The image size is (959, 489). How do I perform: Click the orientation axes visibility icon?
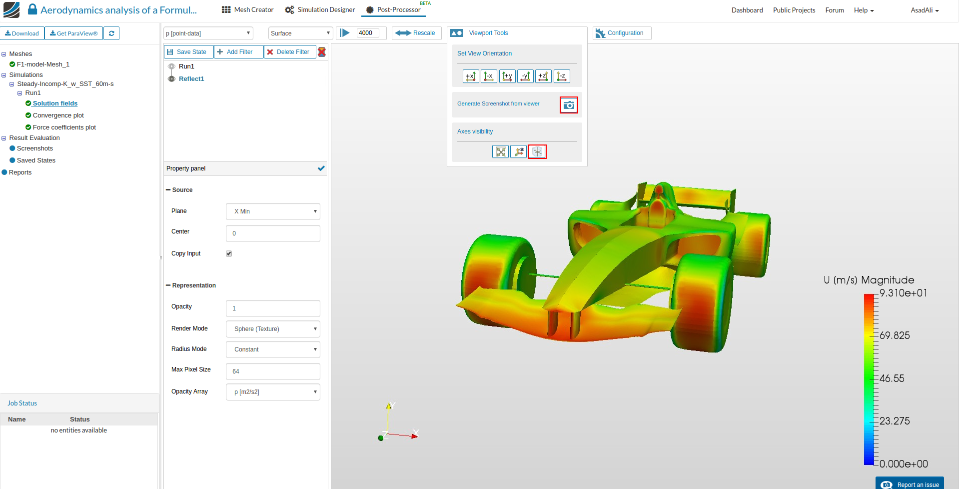(x=519, y=151)
